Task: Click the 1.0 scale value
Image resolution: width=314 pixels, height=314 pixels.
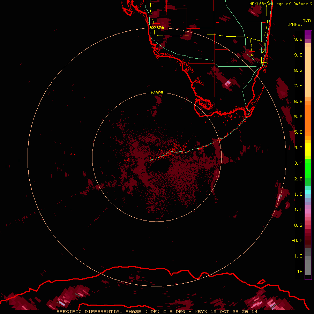Action: pyautogui.click(x=298, y=210)
